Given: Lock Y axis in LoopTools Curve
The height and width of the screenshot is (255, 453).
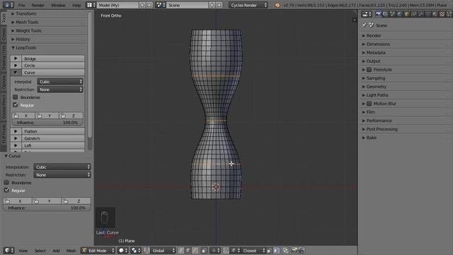Looking at the screenshot, I should pyautogui.click(x=47, y=115).
